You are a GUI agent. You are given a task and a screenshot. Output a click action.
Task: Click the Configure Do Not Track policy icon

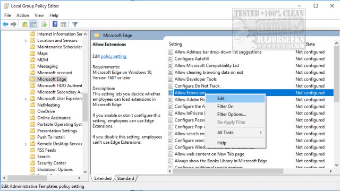tap(171, 86)
